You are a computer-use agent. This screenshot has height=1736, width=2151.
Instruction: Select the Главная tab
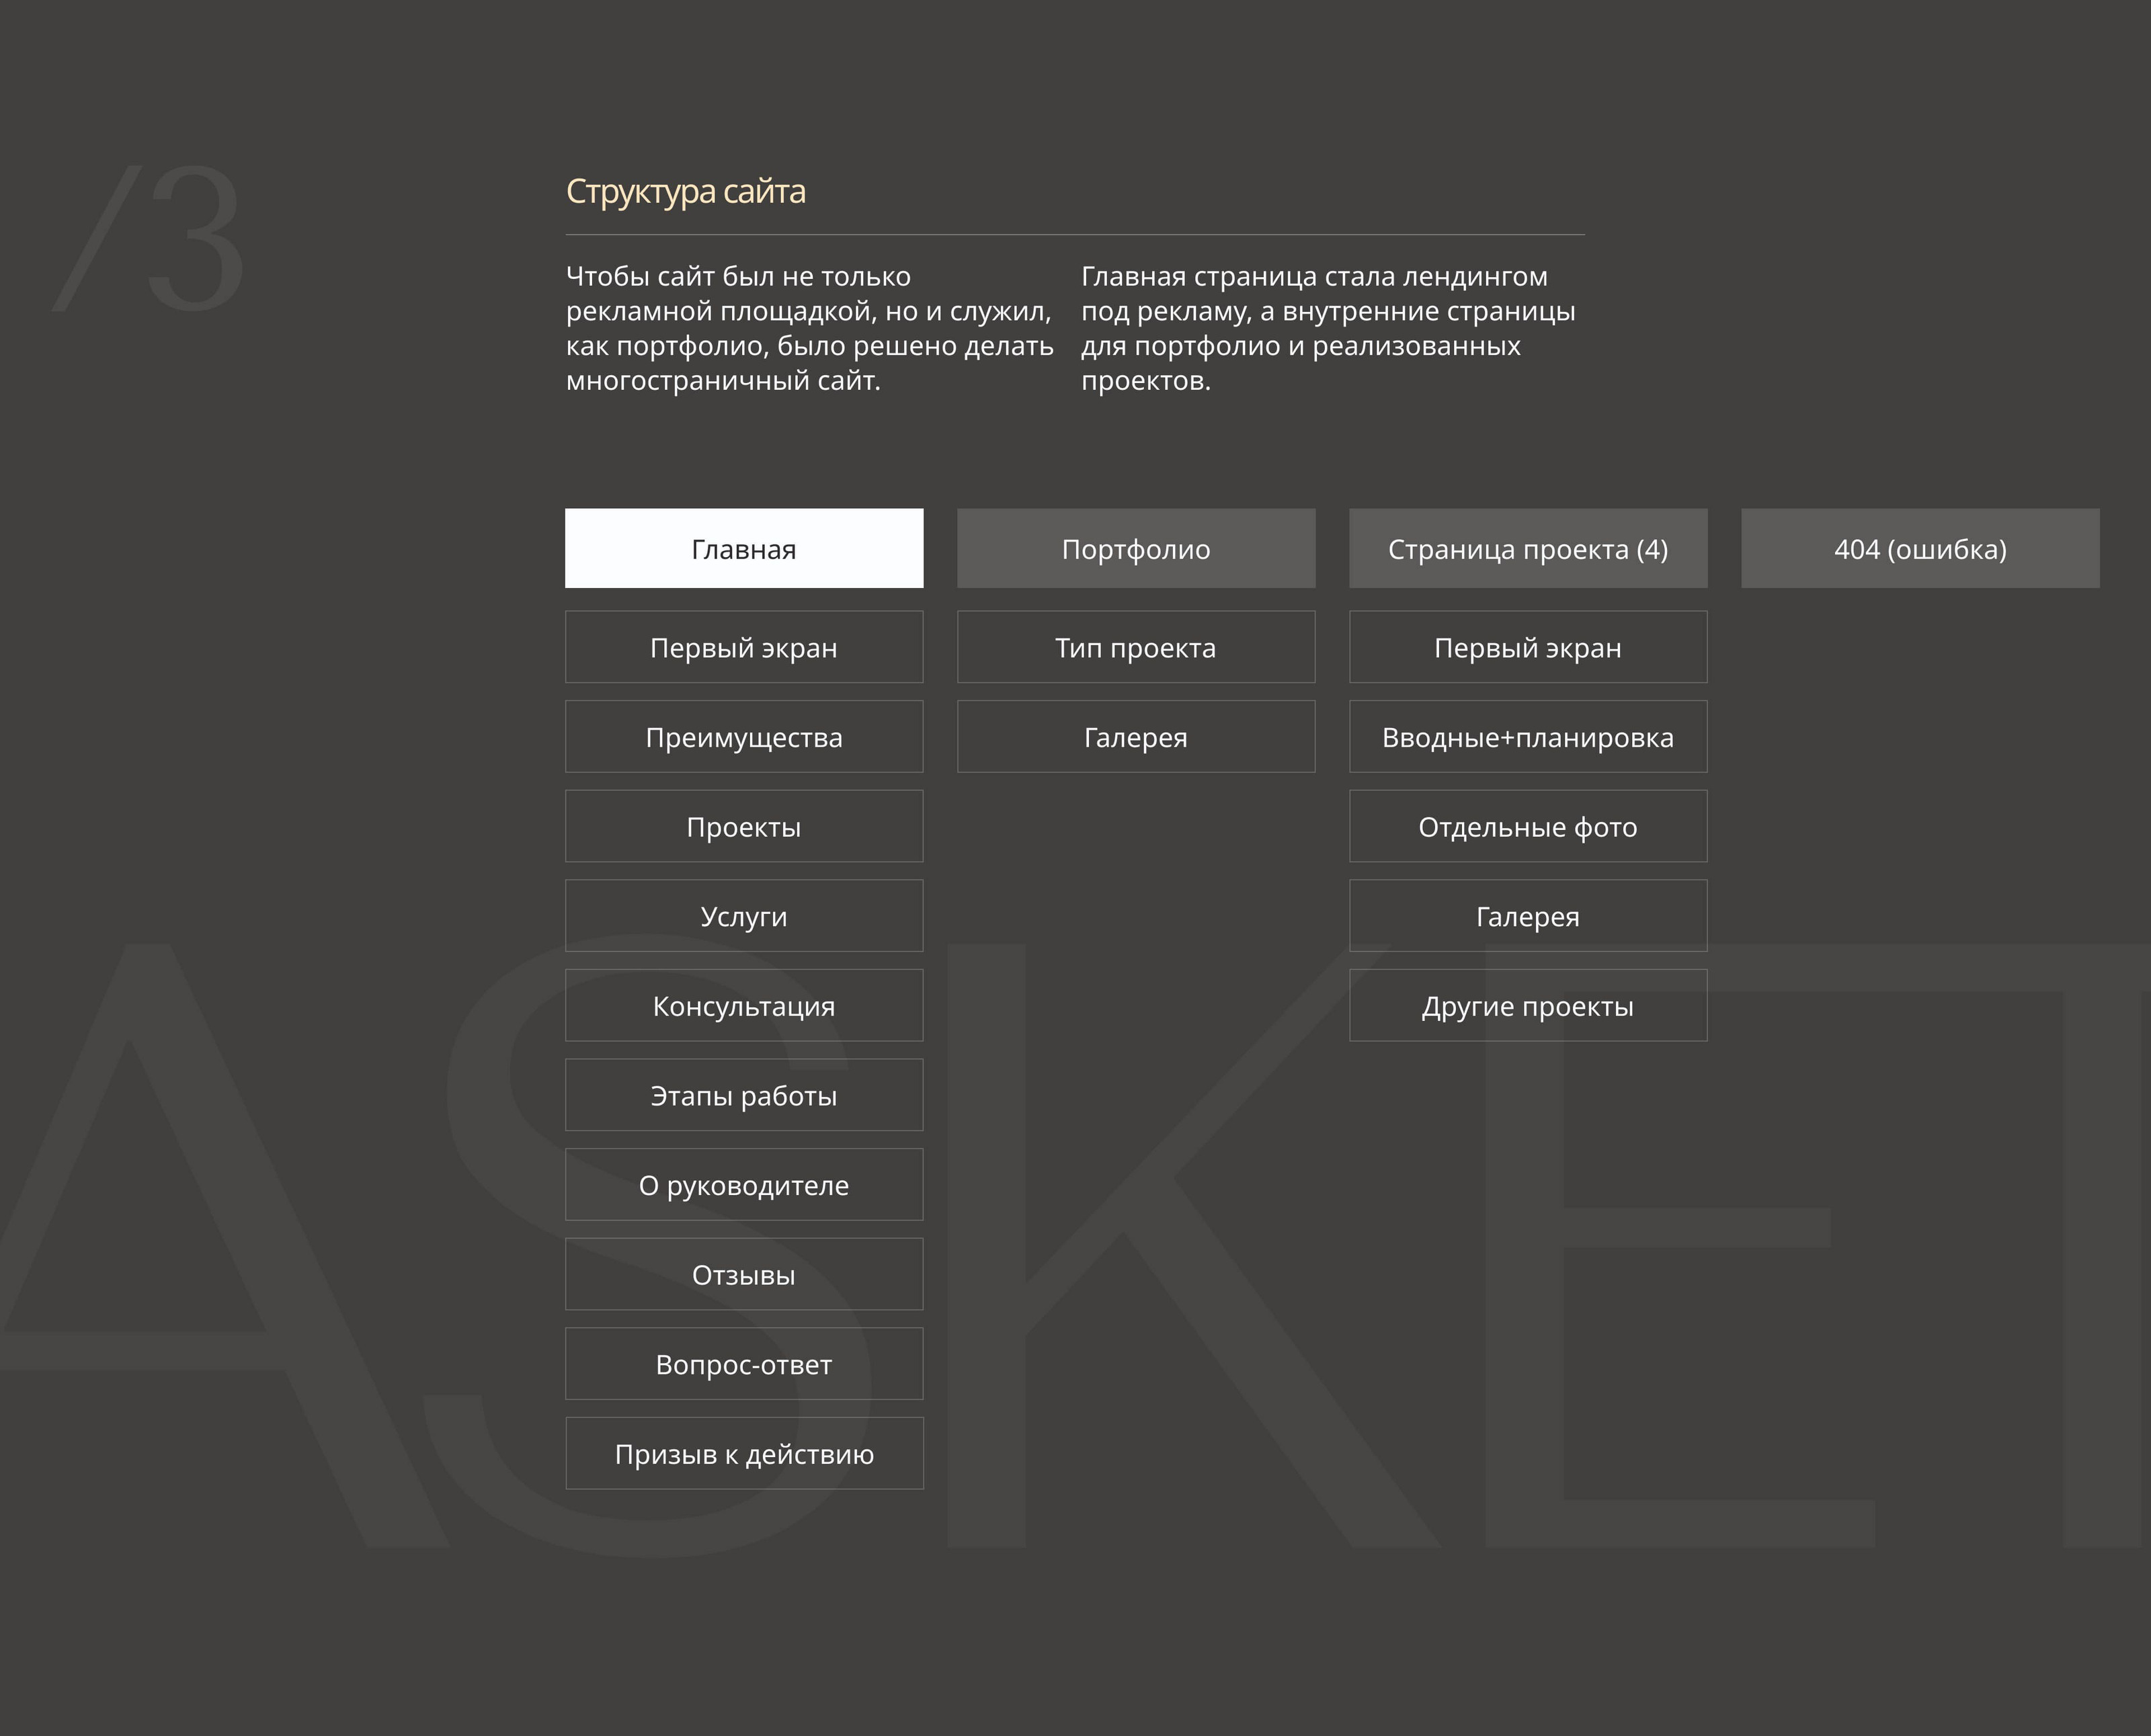tap(744, 548)
